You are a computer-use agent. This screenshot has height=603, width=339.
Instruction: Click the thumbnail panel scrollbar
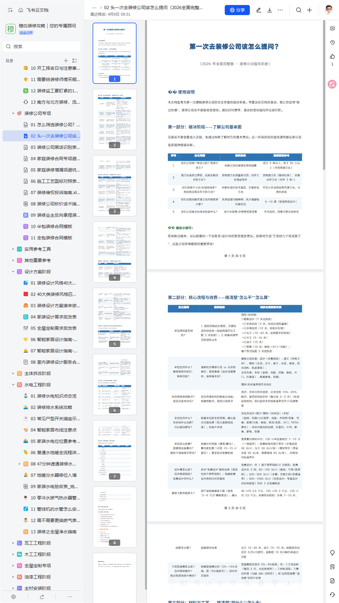pyautogui.click(x=146, y=305)
